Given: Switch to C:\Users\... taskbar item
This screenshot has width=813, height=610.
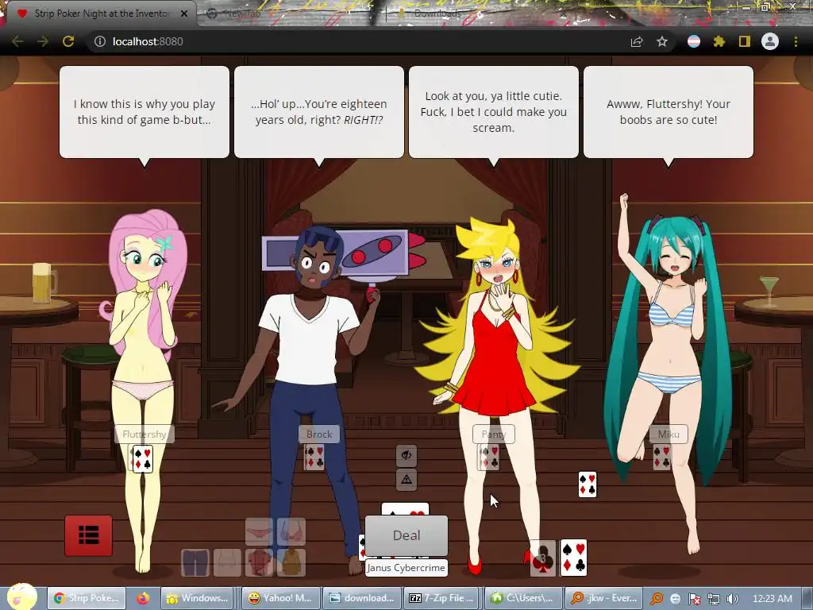Looking at the screenshot, I should (522, 598).
